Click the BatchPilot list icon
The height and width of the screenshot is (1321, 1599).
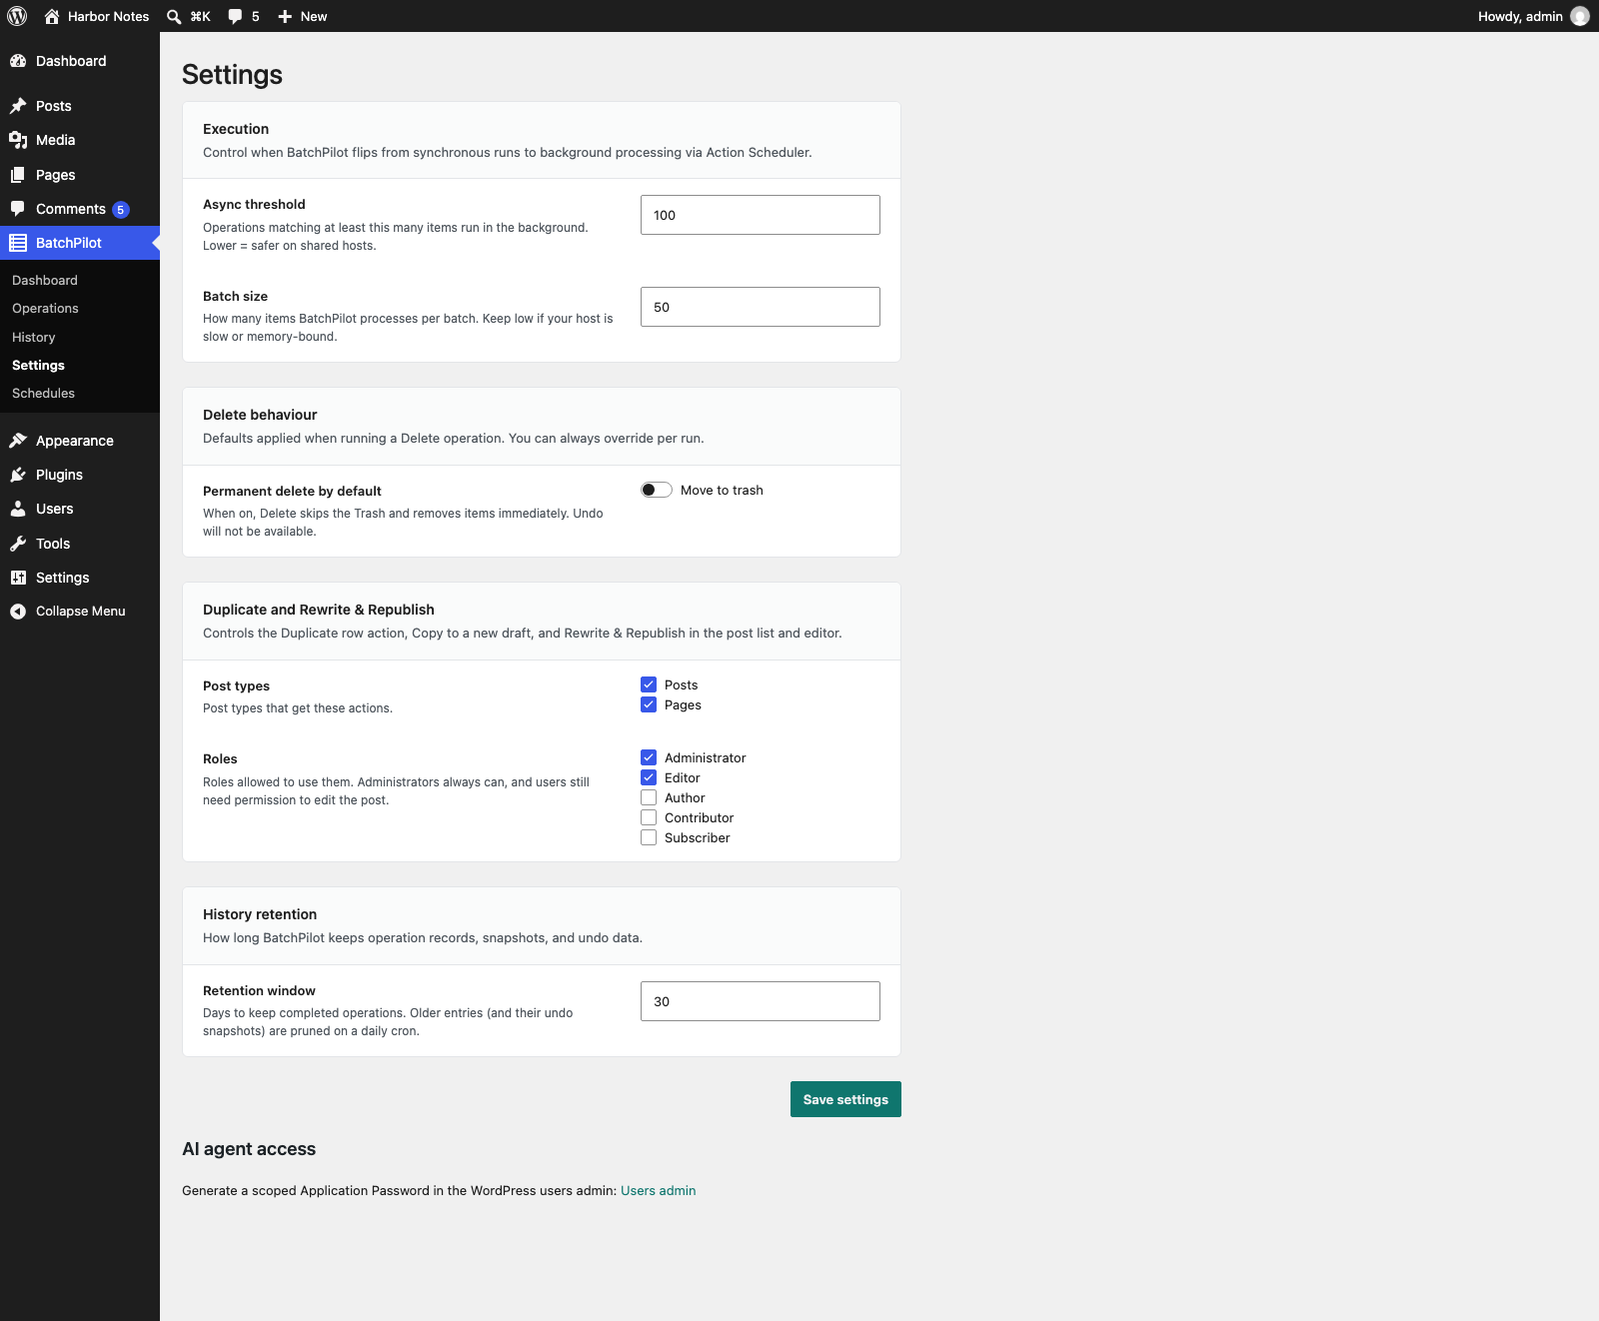tap(18, 243)
